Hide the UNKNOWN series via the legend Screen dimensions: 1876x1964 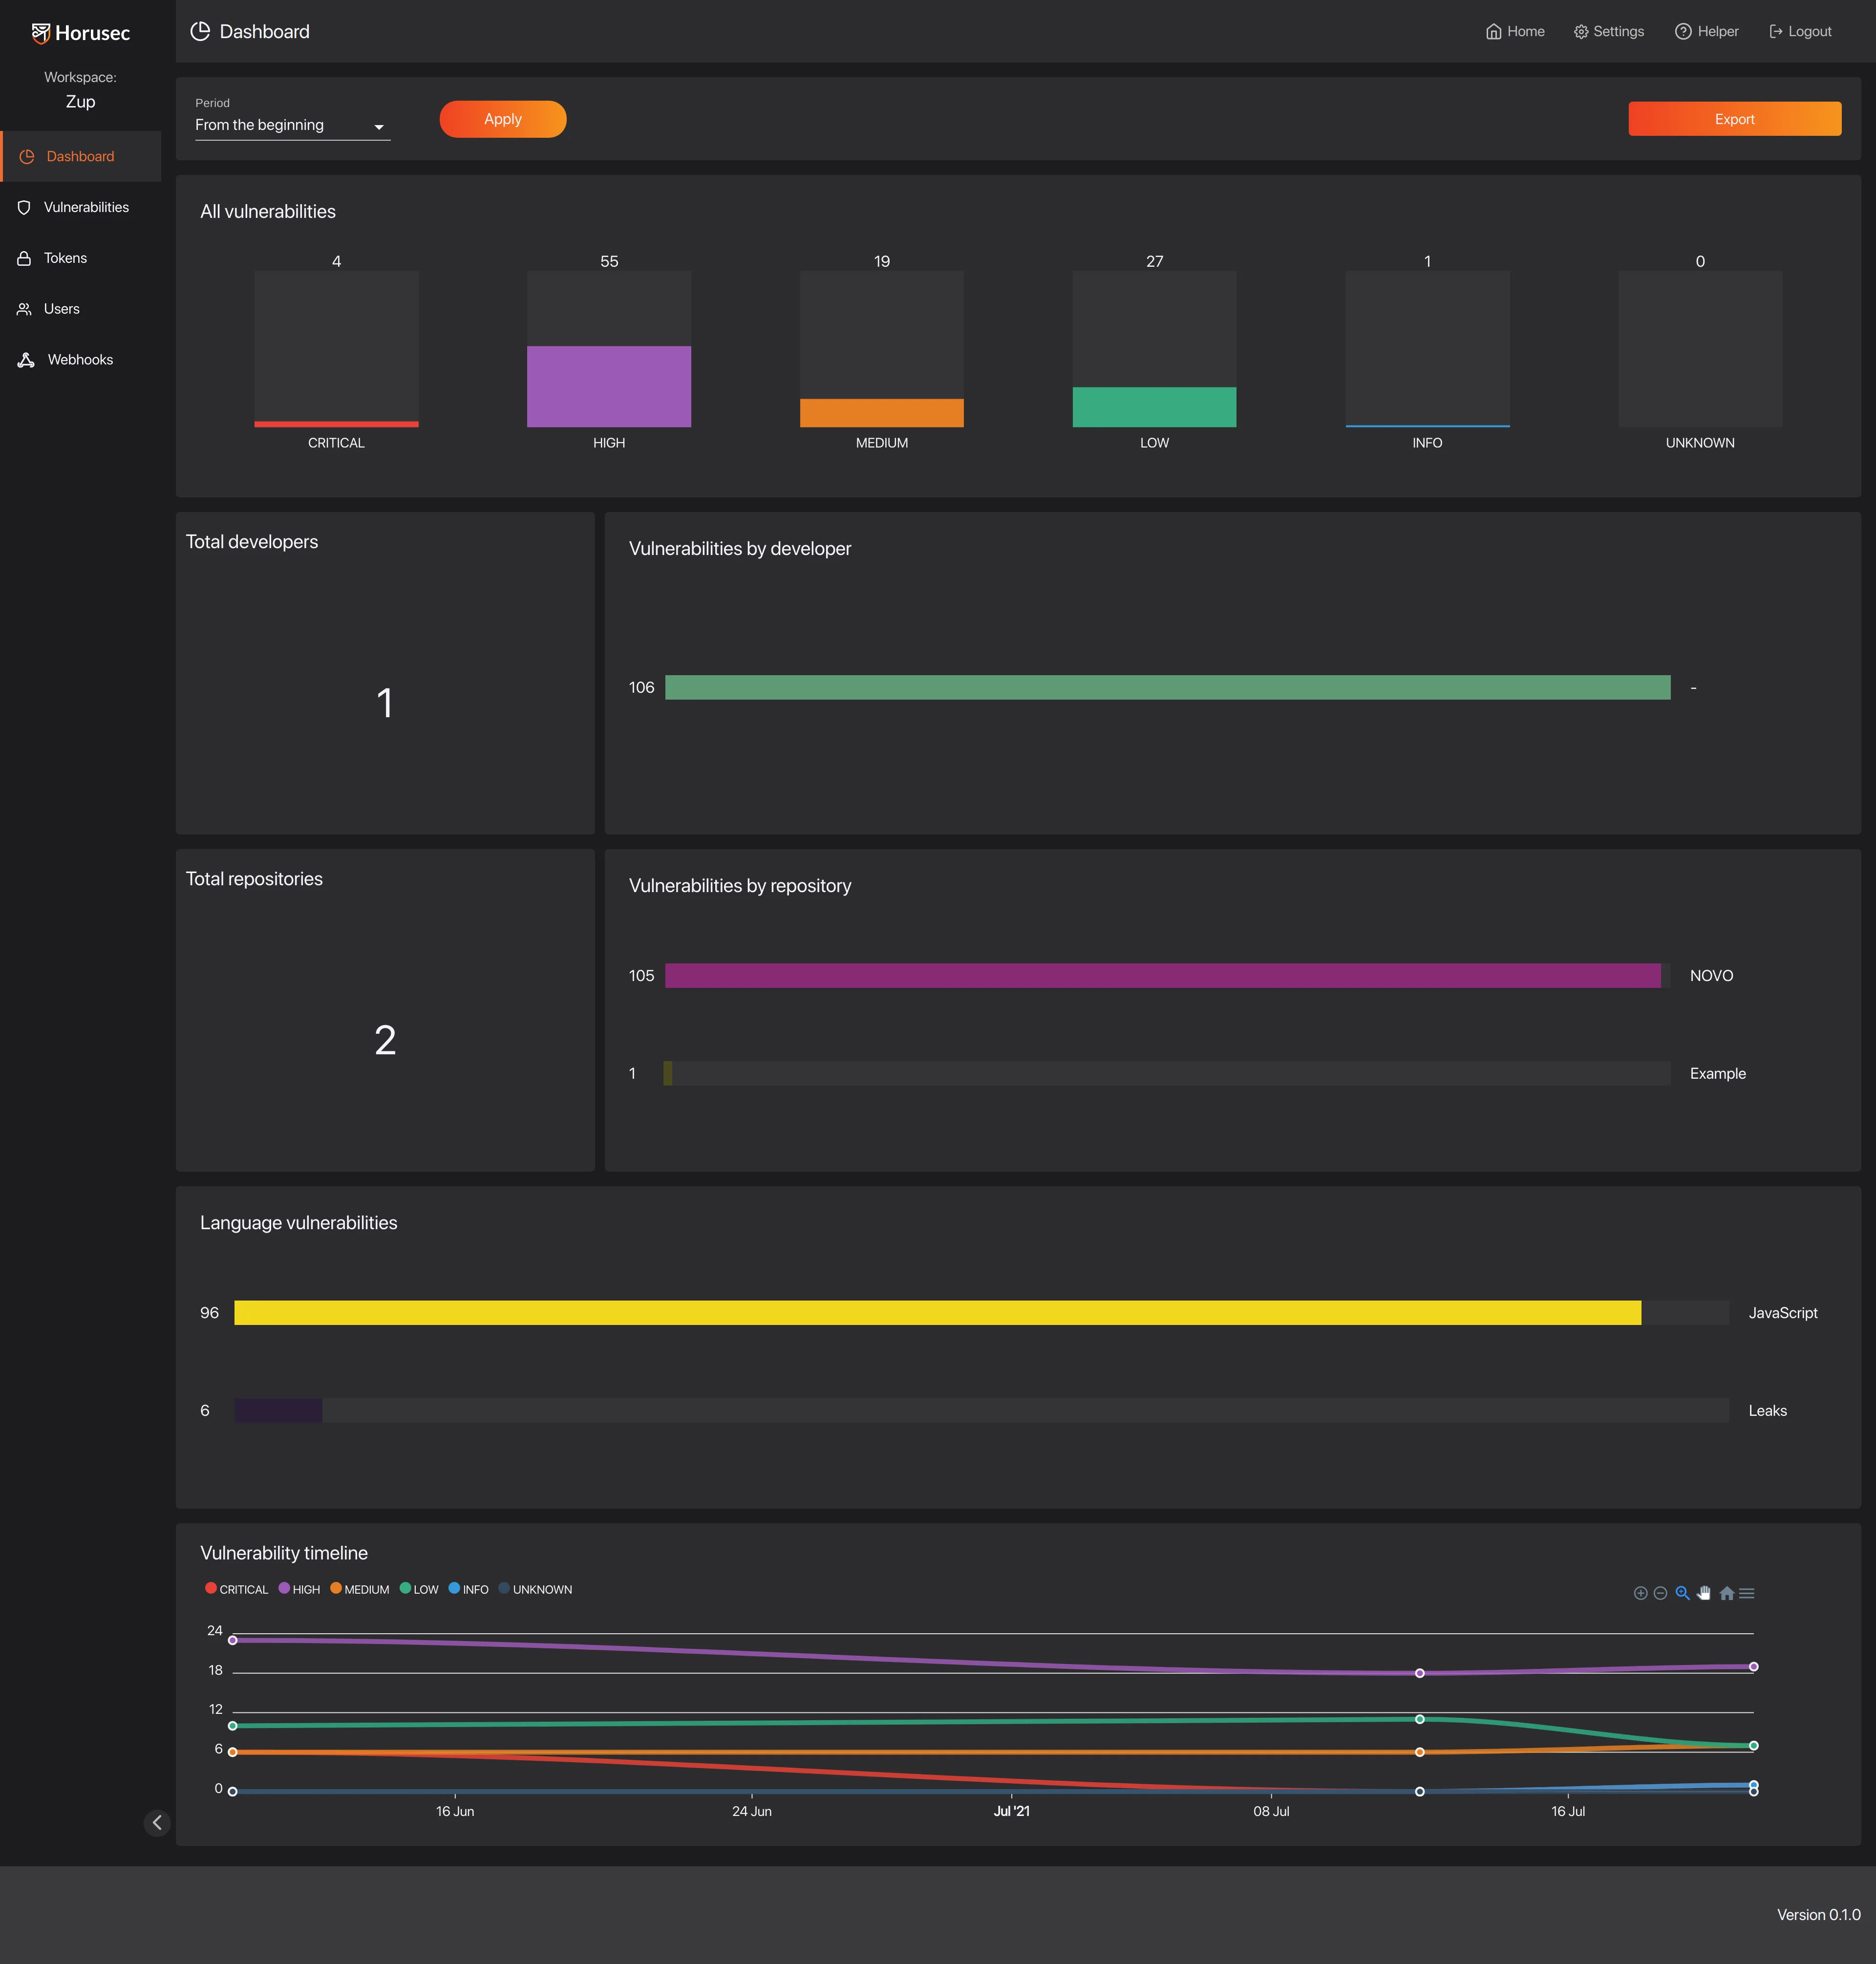pos(536,1589)
